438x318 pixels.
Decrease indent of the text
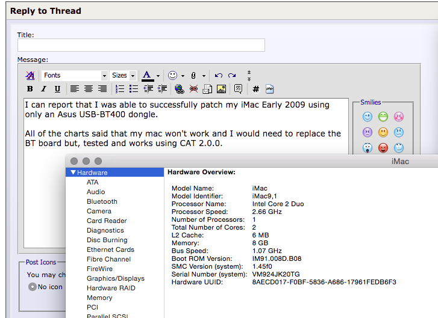point(148,89)
